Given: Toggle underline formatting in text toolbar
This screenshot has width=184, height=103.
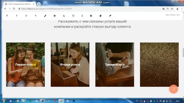Looking at the screenshot, I should click(26, 16).
